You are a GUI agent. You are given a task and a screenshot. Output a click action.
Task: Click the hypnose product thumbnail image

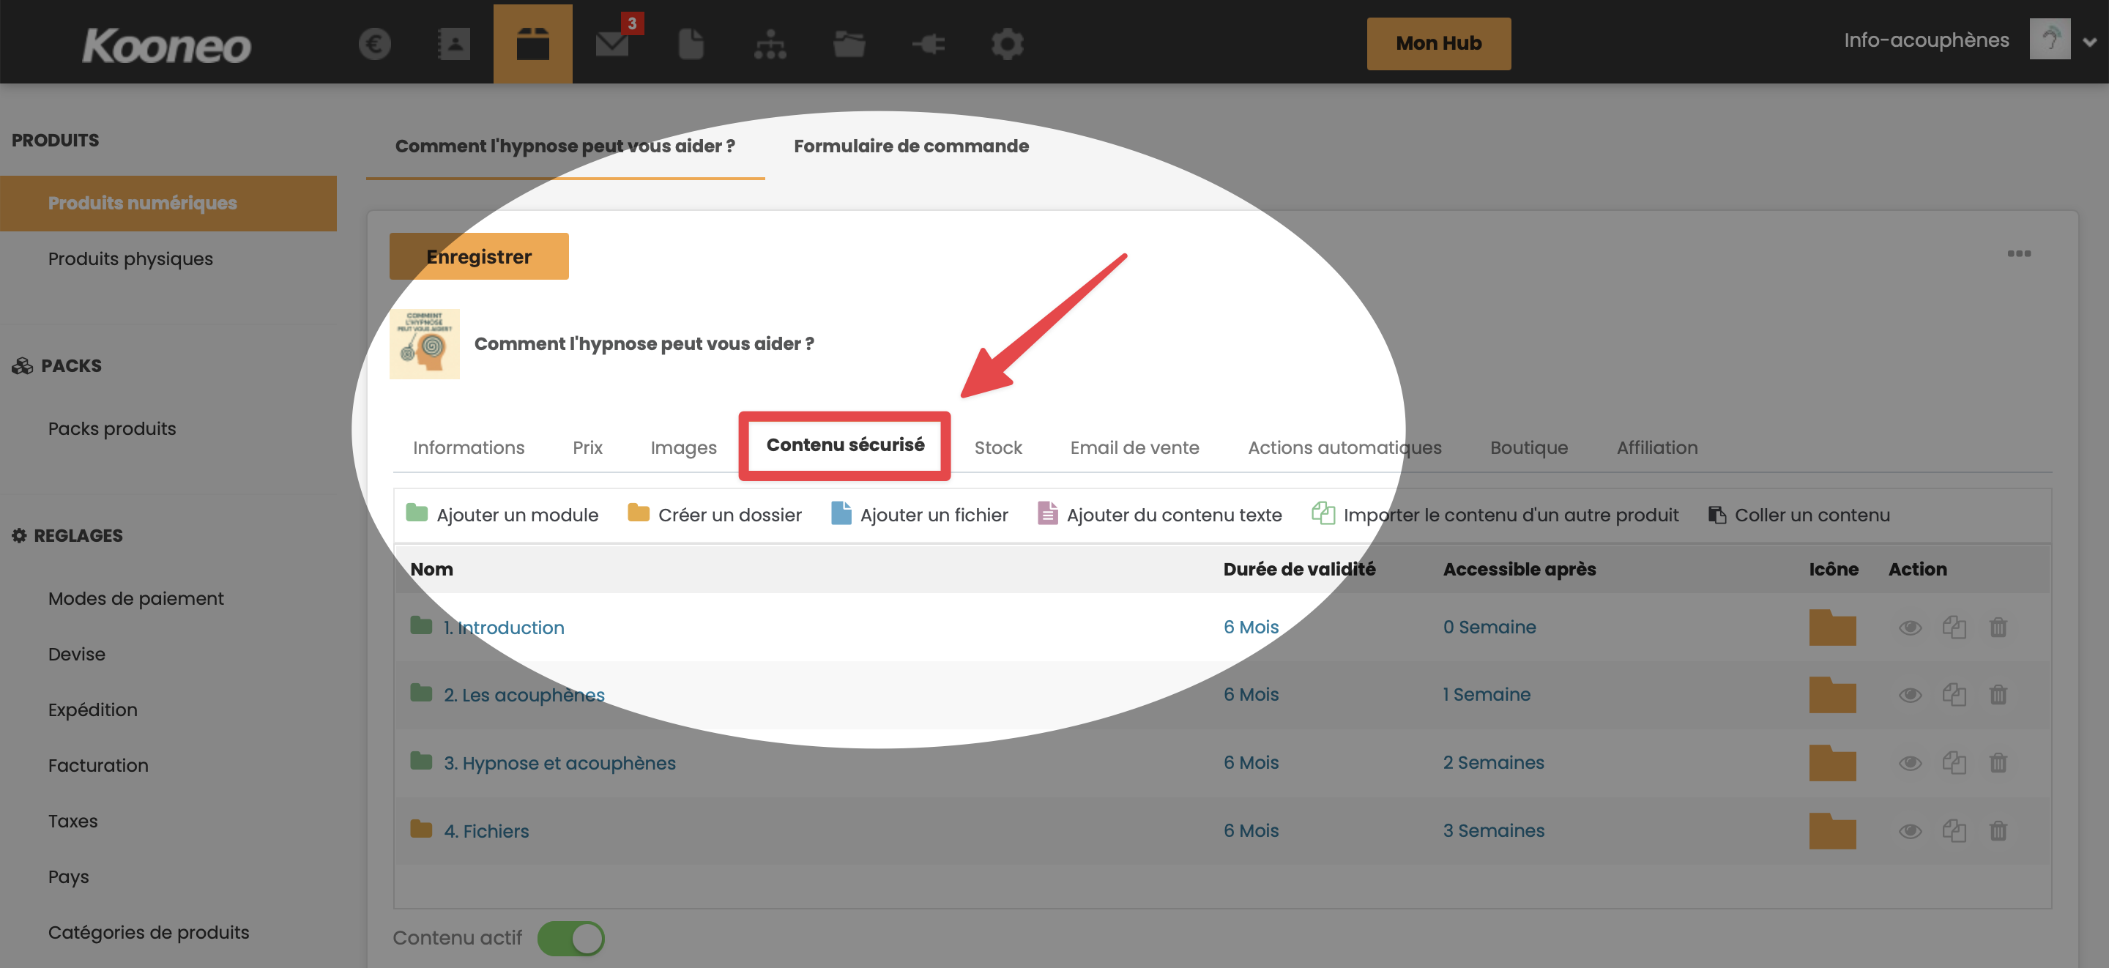[424, 343]
